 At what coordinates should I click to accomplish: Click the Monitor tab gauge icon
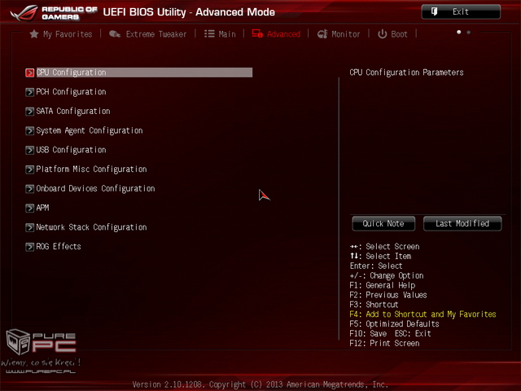322,34
